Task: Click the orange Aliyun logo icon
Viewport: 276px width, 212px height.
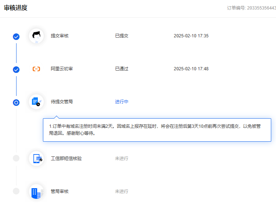Action: (x=36, y=69)
